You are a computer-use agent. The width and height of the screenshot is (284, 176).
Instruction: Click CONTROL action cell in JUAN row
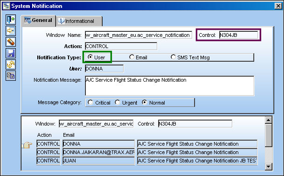(x=48, y=161)
